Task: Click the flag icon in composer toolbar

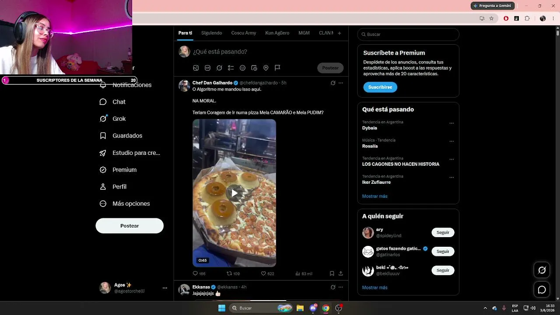Action: pos(277,68)
